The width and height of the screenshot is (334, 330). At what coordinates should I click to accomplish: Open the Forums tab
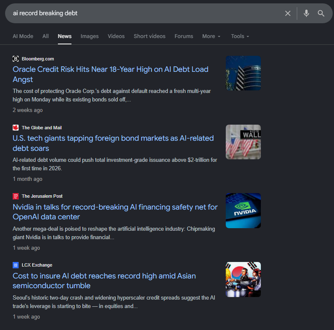184,36
